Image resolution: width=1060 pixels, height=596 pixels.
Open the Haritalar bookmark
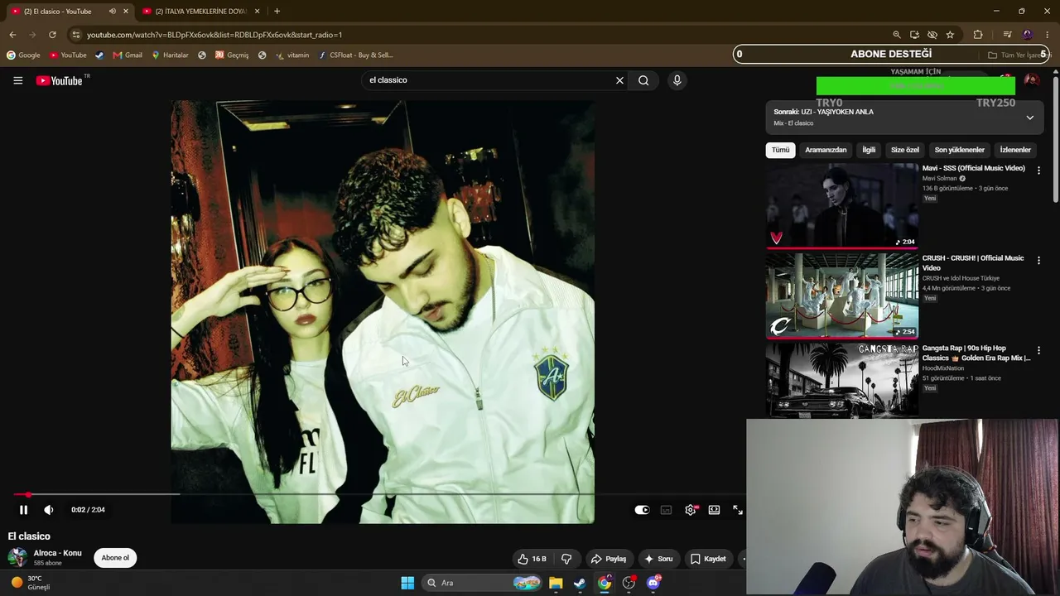(x=170, y=55)
